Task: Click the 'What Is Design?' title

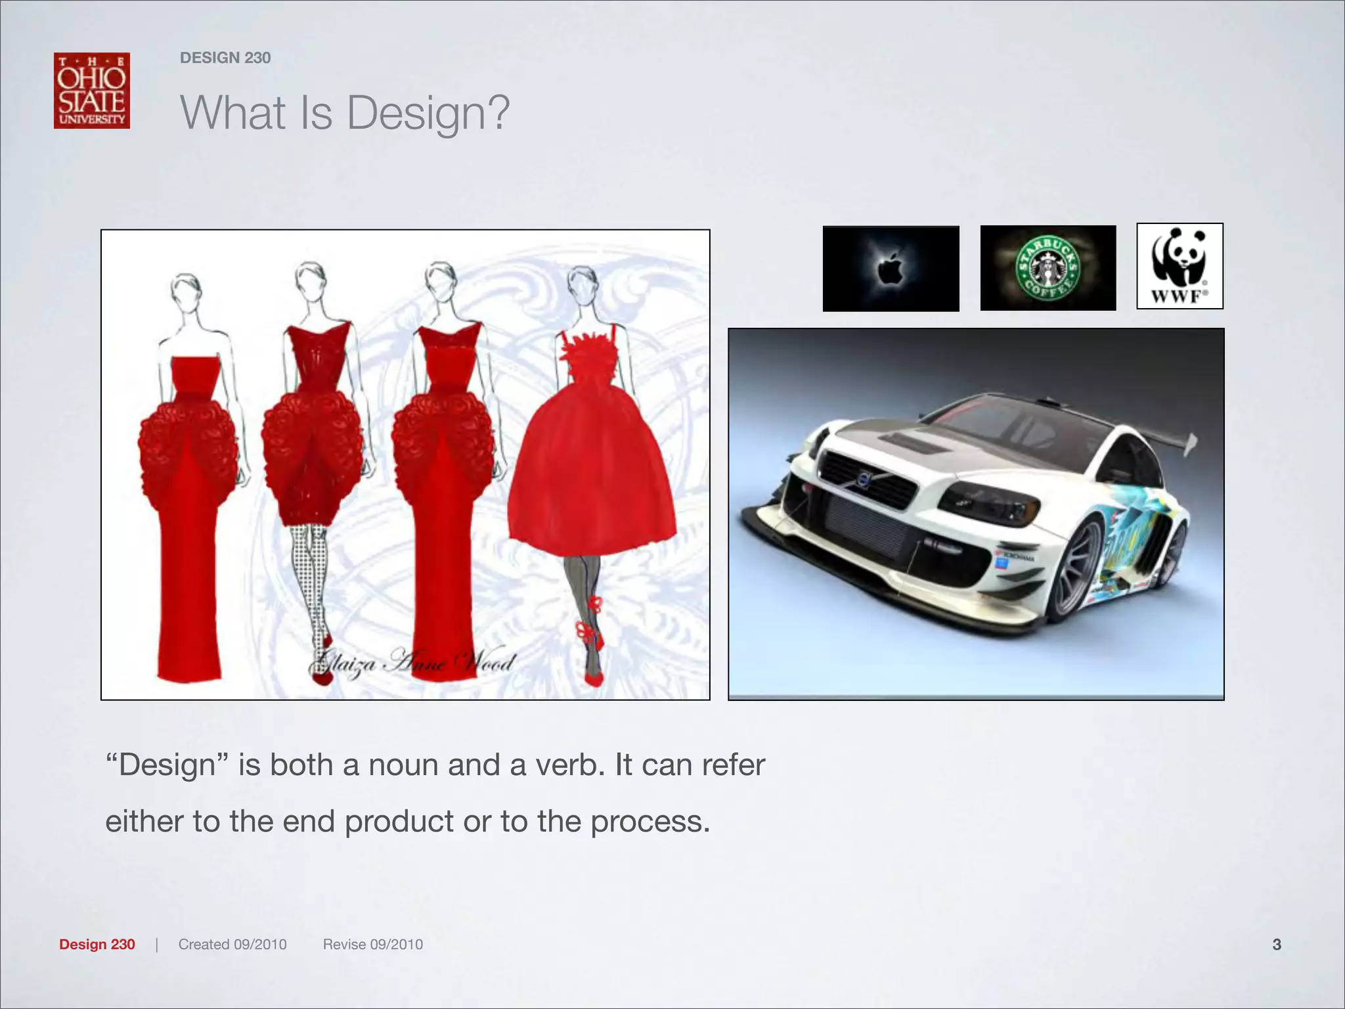Action: coord(345,113)
